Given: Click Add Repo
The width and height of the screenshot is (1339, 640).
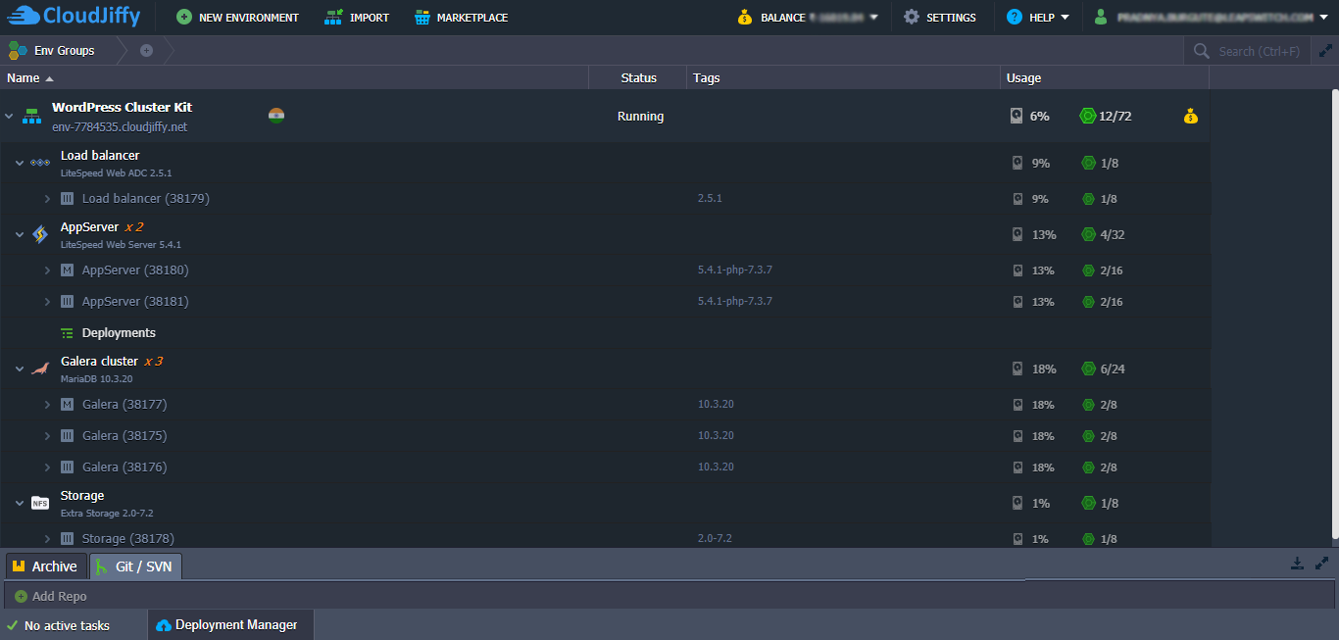Looking at the screenshot, I should pyautogui.click(x=51, y=596).
